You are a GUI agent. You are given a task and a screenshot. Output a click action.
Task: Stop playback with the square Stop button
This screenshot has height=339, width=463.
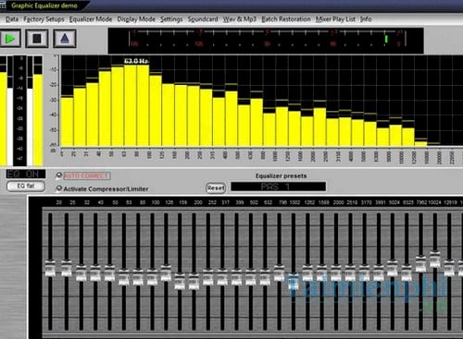(x=37, y=39)
